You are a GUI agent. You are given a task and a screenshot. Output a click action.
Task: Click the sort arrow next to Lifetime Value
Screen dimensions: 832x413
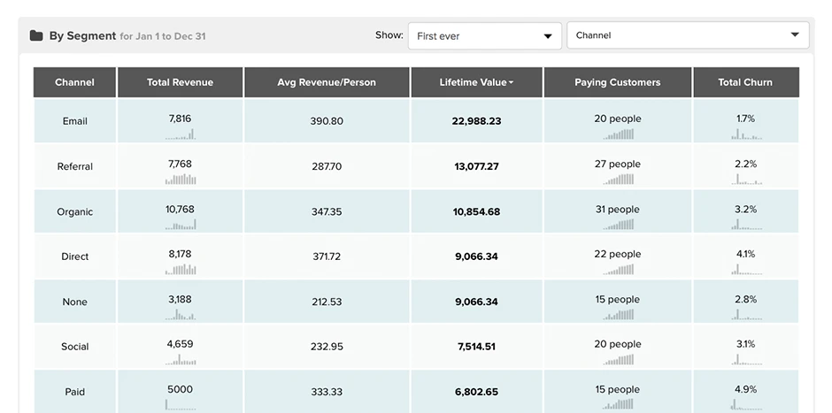(511, 83)
